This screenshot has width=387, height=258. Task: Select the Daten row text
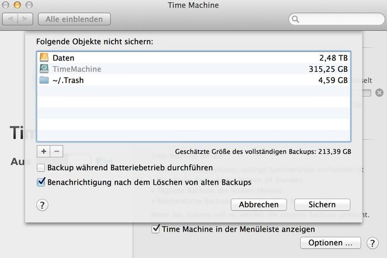(64, 57)
